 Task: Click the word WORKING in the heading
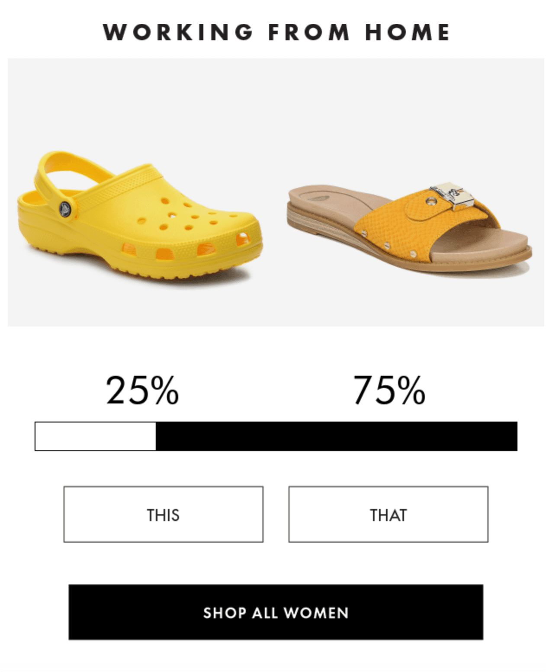[178, 32]
